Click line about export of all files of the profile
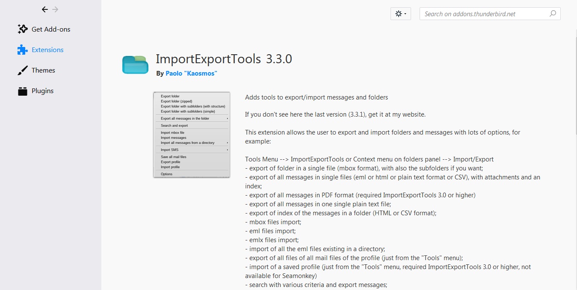Screen dimensions: 577x290 354,258
